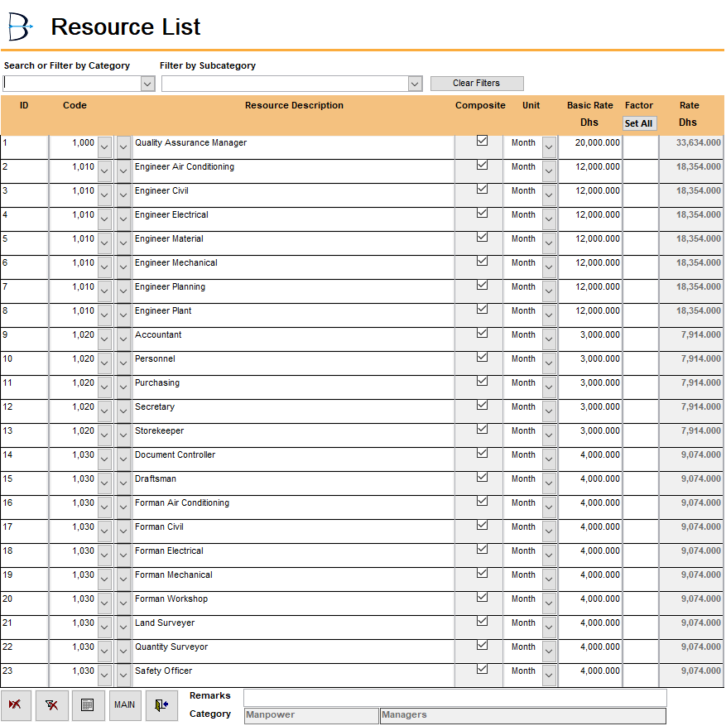The height and width of the screenshot is (726, 726).
Task: Toggle Composite checkbox for Accountant
Action: [482, 333]
